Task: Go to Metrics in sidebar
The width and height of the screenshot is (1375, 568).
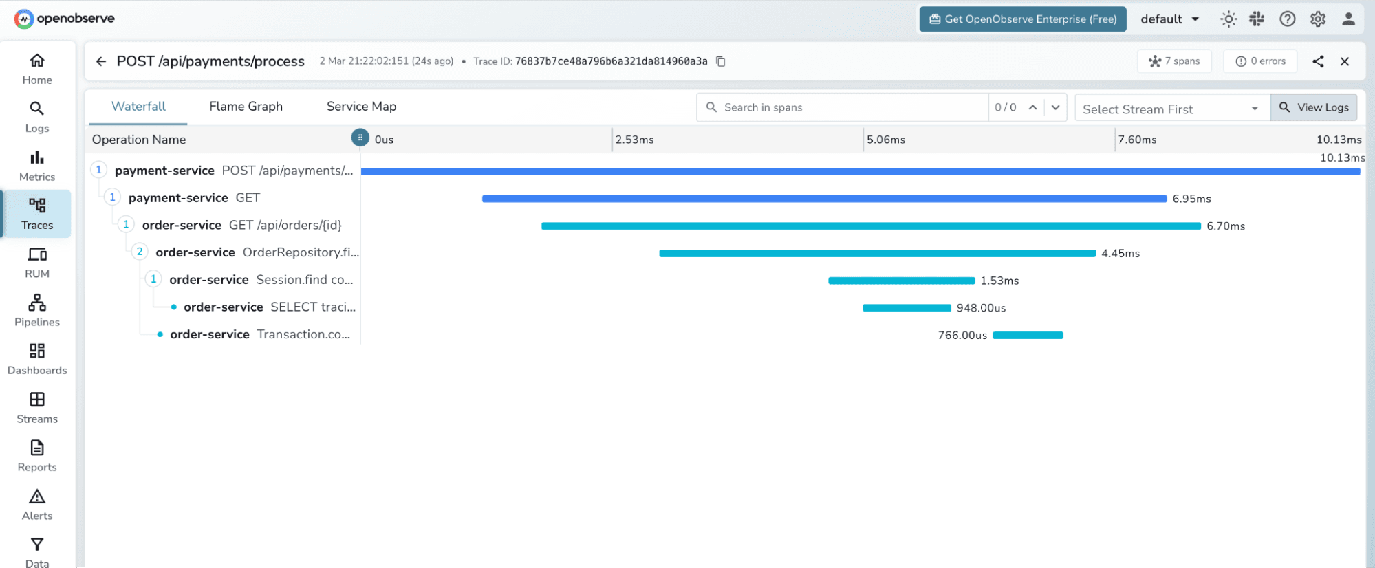Action: tap(37, 166)
